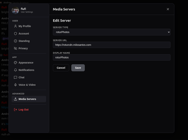The image size is (188, 140).
Task: Click the Notifications bell icon
Action: tap(15, 70)
